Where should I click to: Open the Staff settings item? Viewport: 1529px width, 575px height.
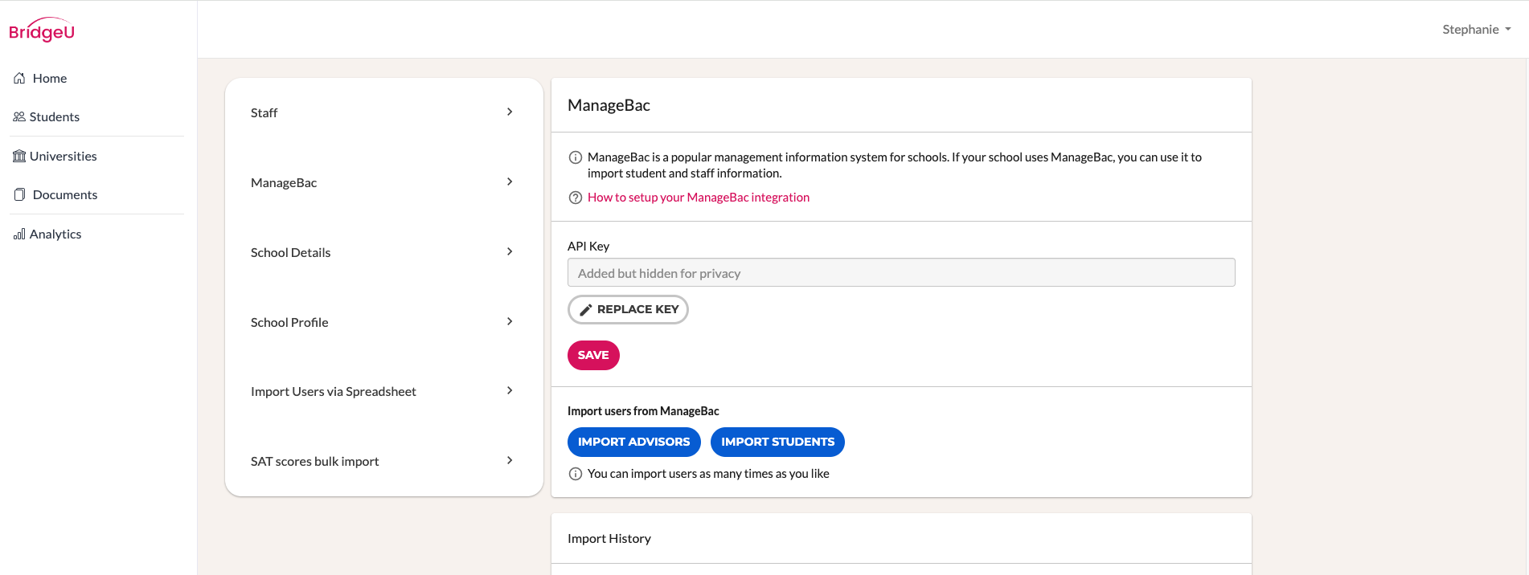pyautogui.click(x=384, y=112)
